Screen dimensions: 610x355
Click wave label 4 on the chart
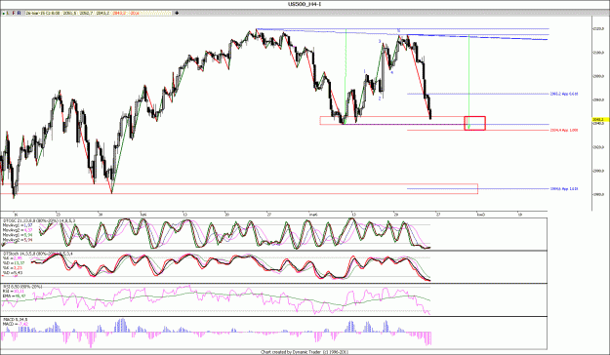pos(391,72)
